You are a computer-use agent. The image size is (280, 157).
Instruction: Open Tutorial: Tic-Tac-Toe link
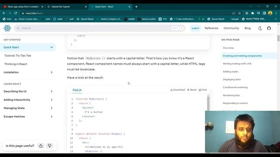[17, 55]
